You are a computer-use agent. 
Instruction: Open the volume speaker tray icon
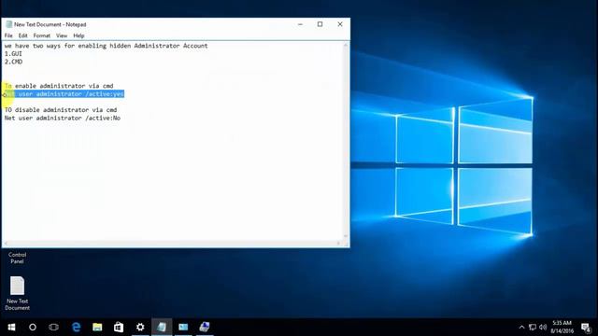(543, 327)
